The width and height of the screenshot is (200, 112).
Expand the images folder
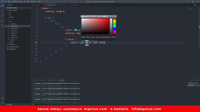(x=18, y=17)
